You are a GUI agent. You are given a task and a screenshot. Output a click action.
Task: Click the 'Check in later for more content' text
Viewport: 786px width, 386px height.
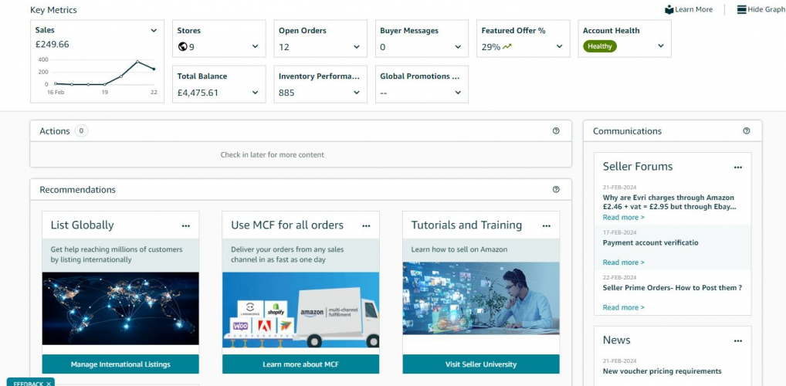(x=273, y=155)
